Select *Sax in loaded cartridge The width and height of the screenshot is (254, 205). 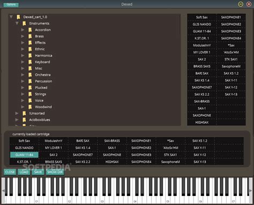click(170, 141)
